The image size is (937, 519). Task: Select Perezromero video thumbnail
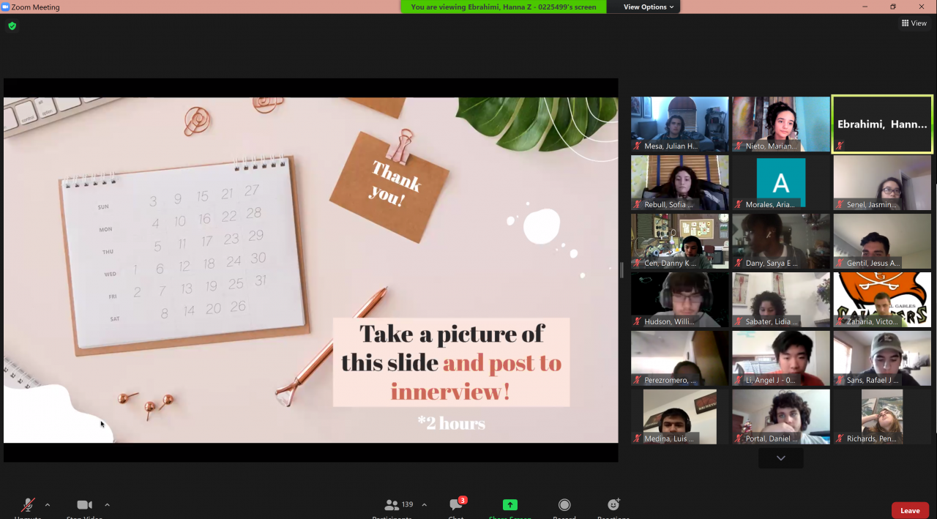[x=680, y=359]
